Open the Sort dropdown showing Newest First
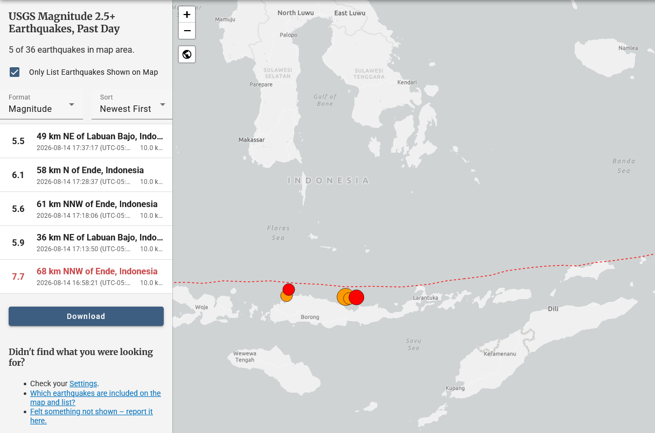The height and width of the screenshot is (433, 655). (132, 104)
